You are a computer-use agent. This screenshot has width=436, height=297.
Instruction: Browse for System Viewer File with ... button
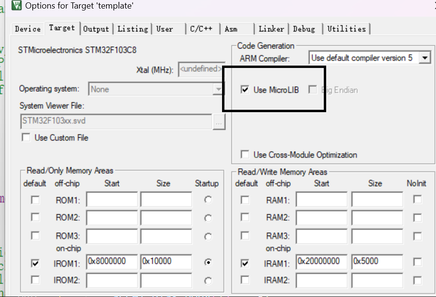[x=219, y=122]
